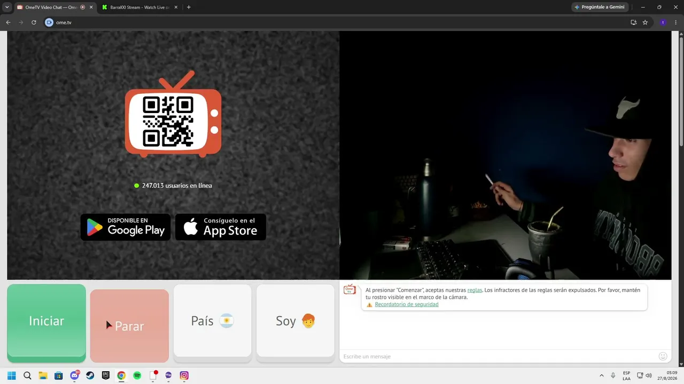The height and width of the screenshot is (384, 684).
Task: Open Spotify from the taskbar
Action: (137, 375)
